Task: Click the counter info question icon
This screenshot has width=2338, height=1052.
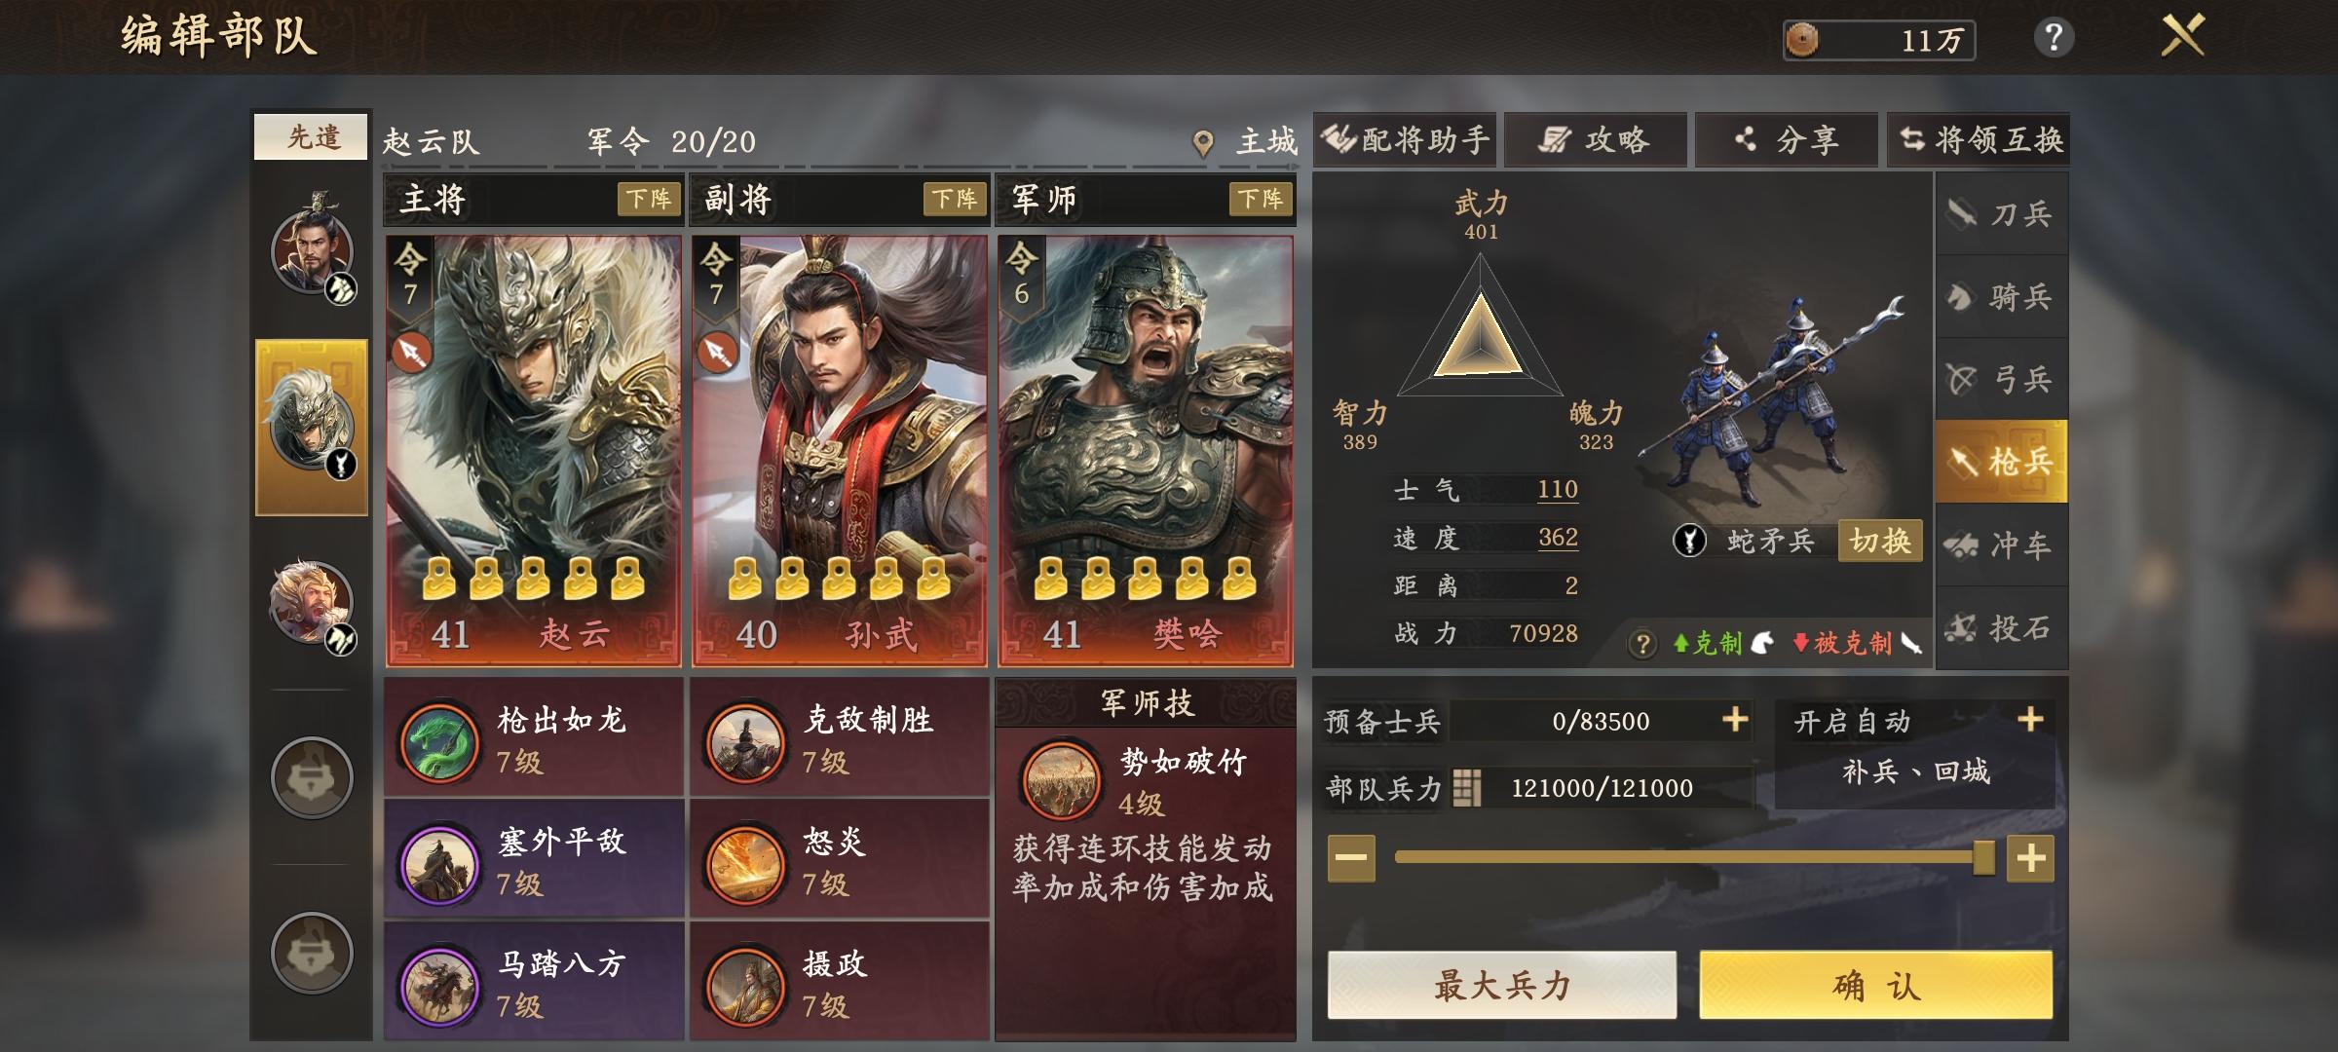Action: coord(1642,644)
